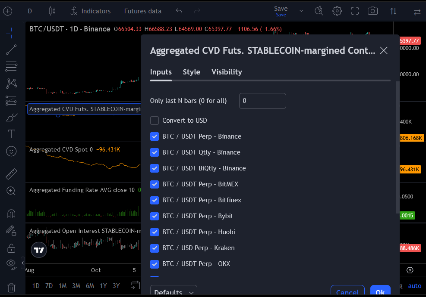Click the Only last N bars field
The width and height of the screenshot is (426, 297).
(x=262, y=101)
